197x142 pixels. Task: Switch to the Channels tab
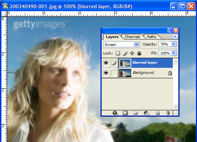pyautogui.click(x=133, y=37)
